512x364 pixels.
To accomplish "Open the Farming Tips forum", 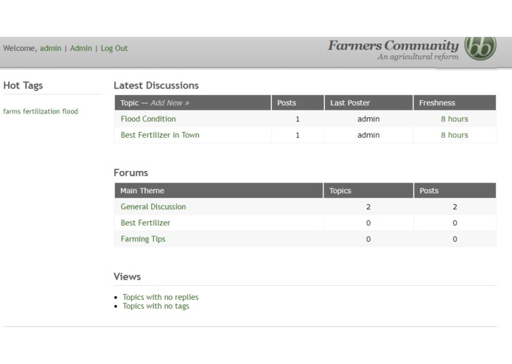I will [x=143, y=239].
